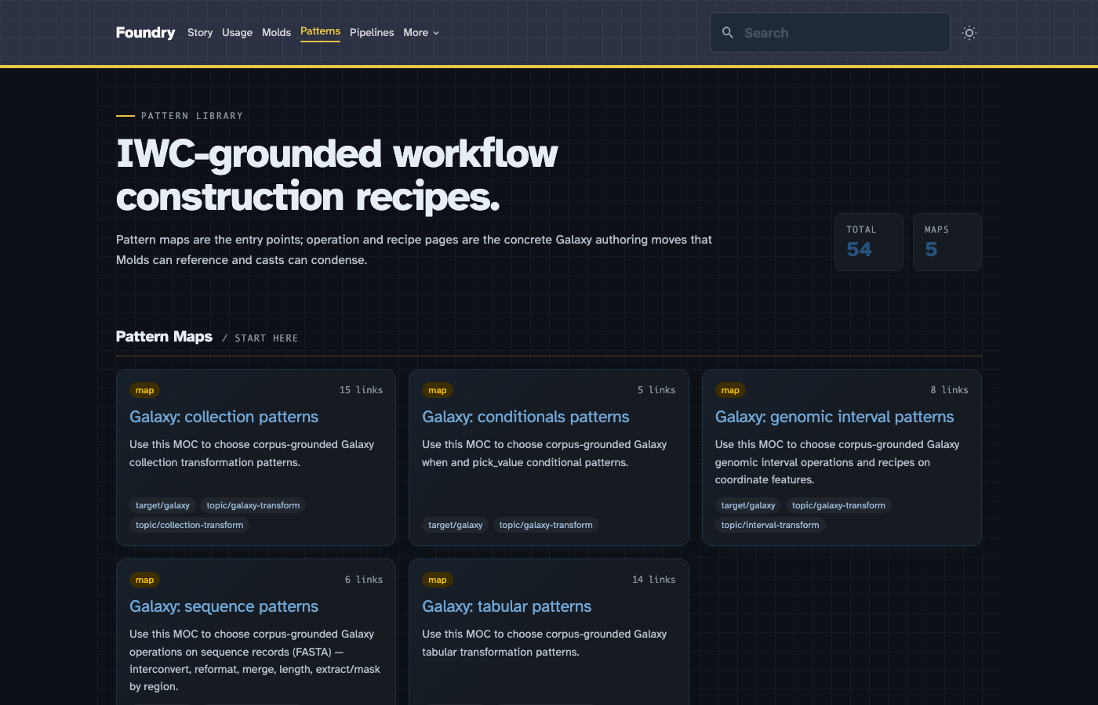Open the Molds nav item

tap(276, 32)
